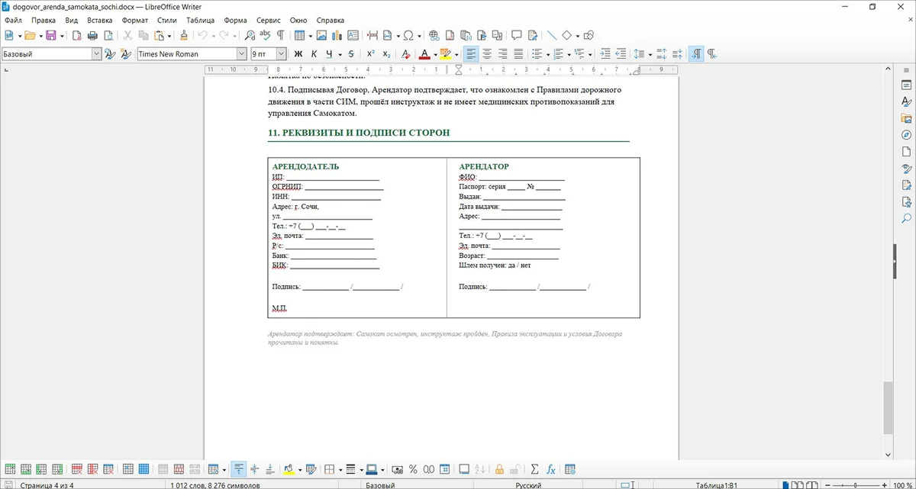The image size is (916, 489).
Task: Click the fx formula icon
Action: click(x=550, y=470)
